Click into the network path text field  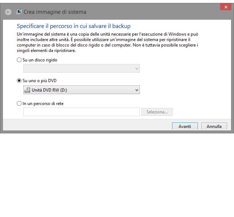[81, 112]
